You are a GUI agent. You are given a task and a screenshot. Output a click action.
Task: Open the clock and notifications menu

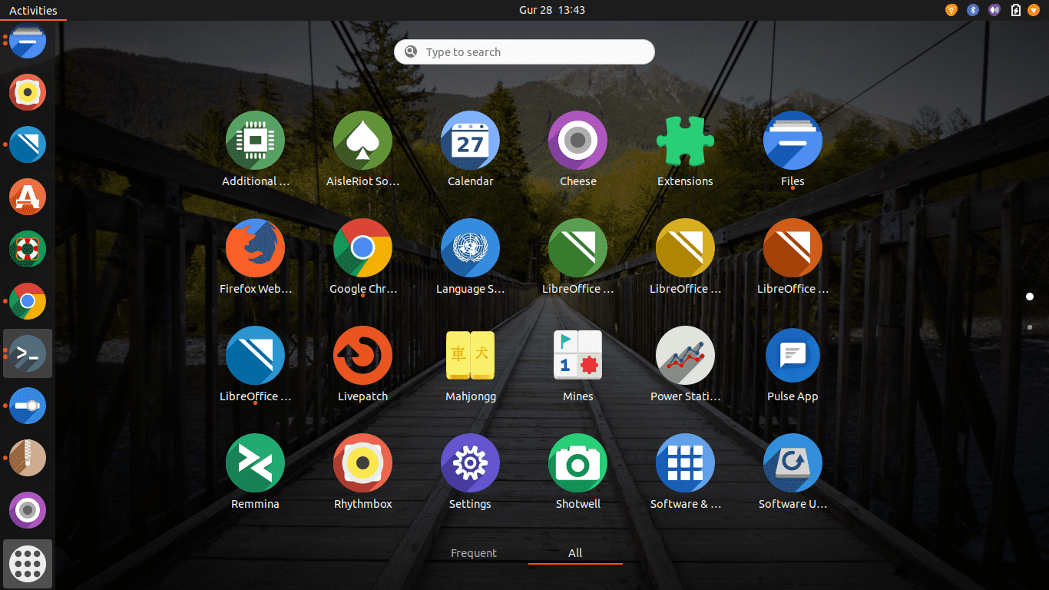pos(552,10)
